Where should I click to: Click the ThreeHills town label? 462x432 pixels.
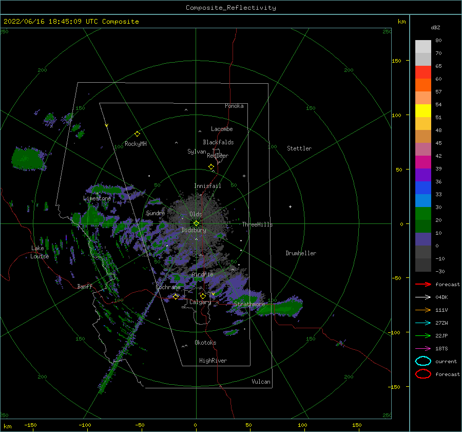[258, 224]
